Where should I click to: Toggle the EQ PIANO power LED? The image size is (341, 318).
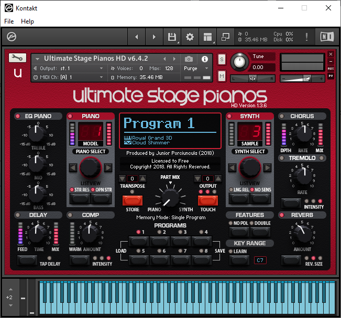[18, 116]
